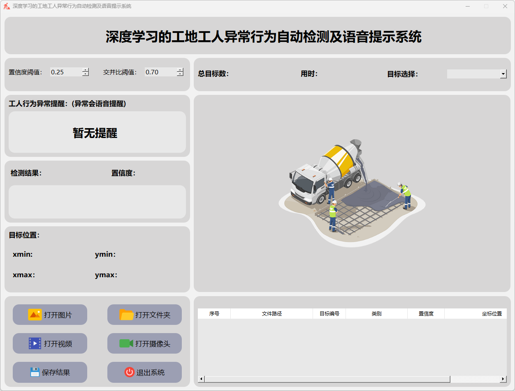The height and width of the screenshot is (391, 515).
Task: Click the 类别 column header
Action: pyautogui.click(x=376, y=314)
